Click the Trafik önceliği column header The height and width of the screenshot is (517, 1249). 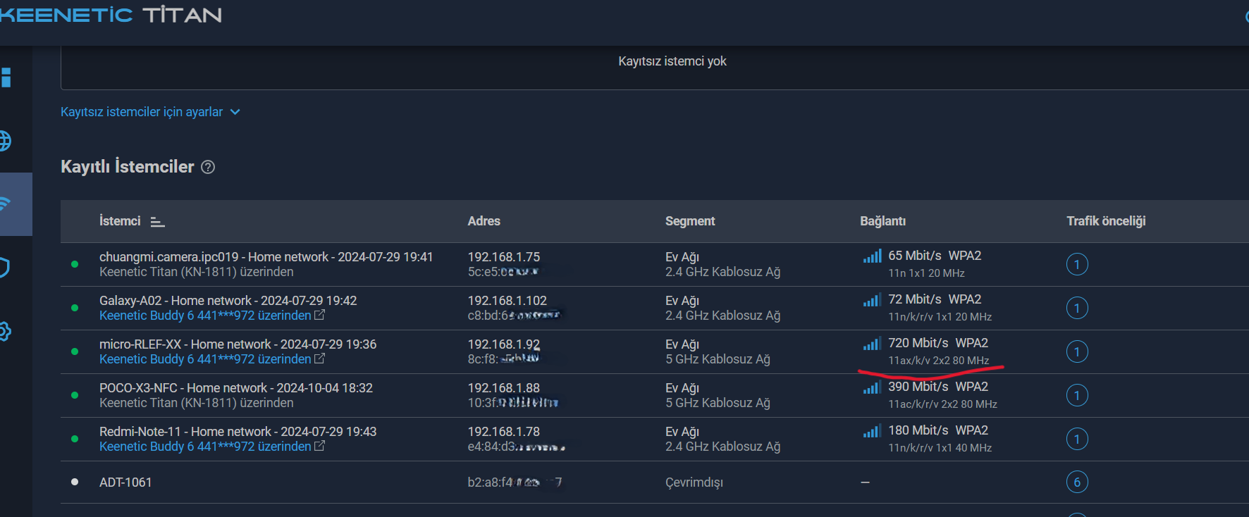coord(1106,221)
